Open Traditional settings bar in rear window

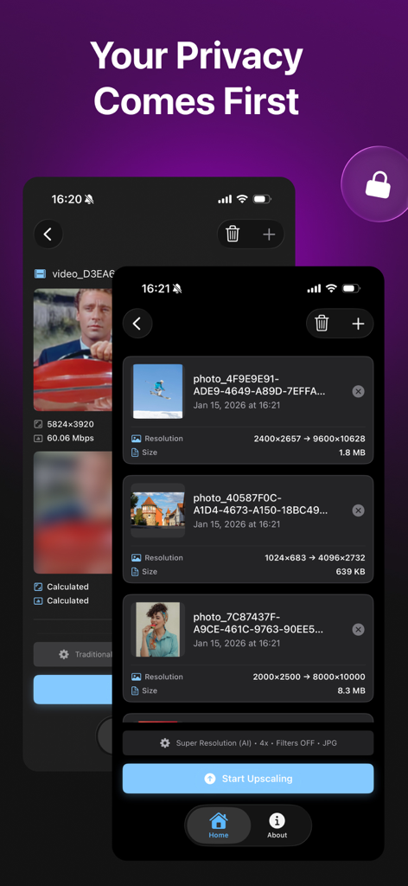[x=73, y=654]
